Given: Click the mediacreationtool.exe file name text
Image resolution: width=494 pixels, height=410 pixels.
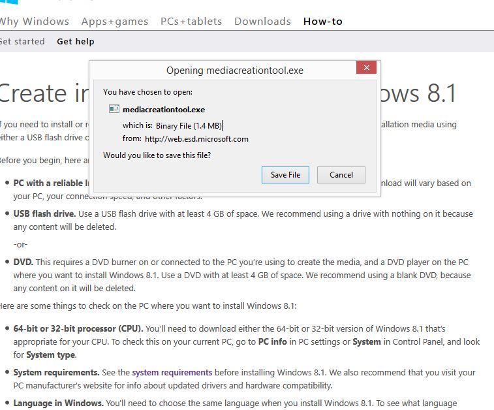Looking at the screenshot, I should pyautogui.click(x=164, y=110).
